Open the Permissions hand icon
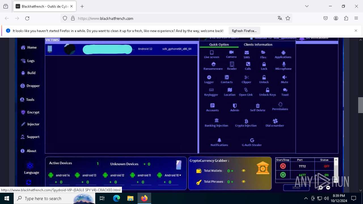 point(280,104)
